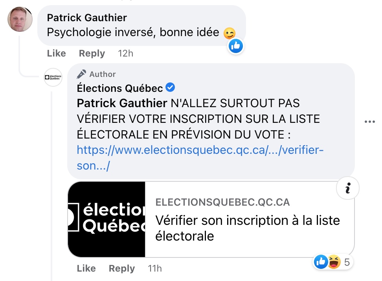Open the link info icon on the preview card

tap(348, 188)
